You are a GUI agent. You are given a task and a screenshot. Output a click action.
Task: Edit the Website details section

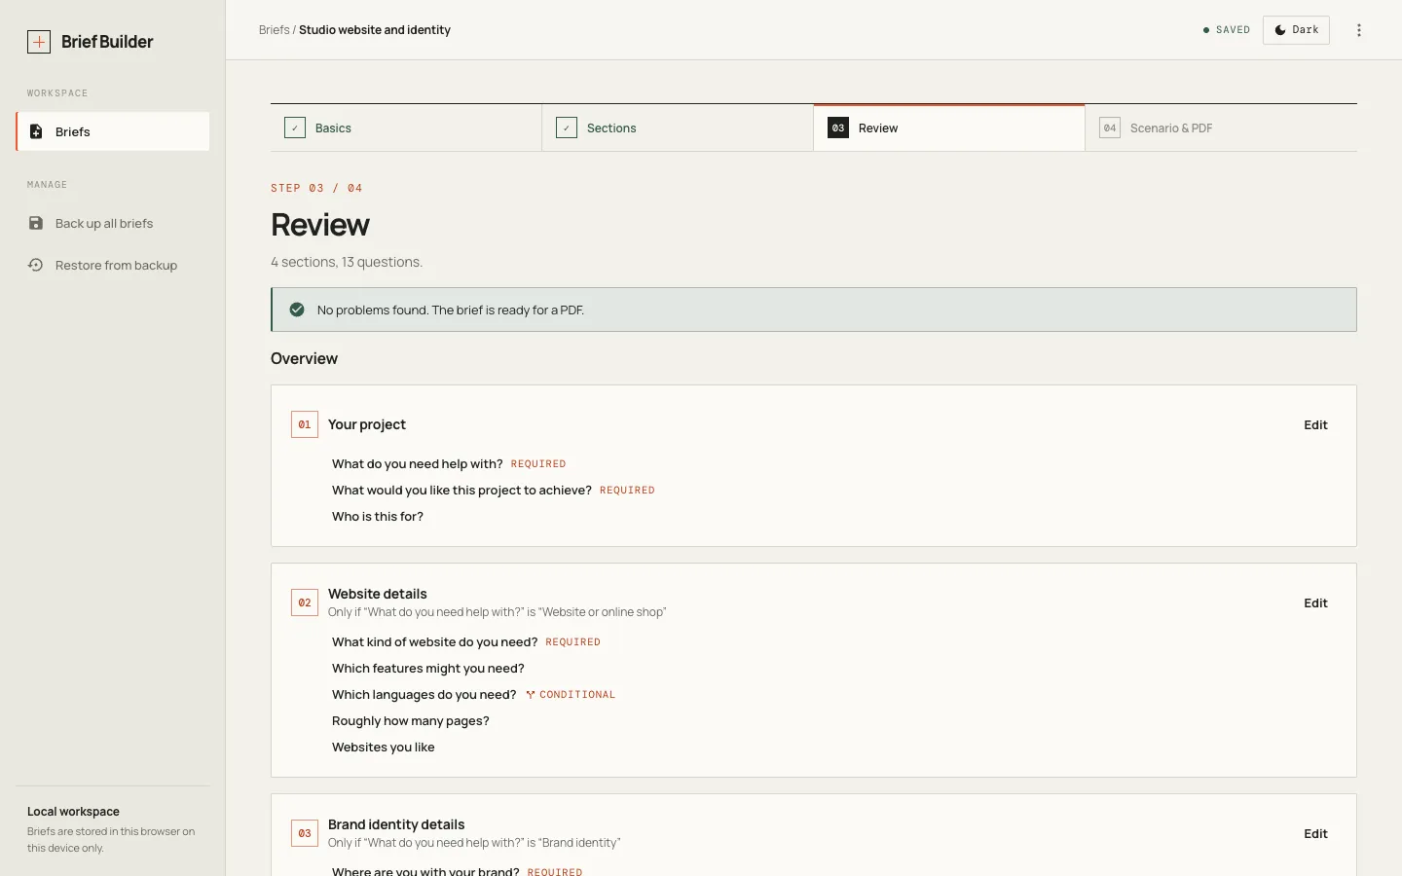pos(1315,602)
